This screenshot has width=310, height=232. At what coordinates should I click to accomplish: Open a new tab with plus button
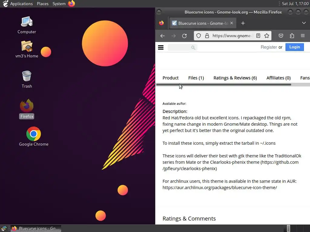coord(243,23)
